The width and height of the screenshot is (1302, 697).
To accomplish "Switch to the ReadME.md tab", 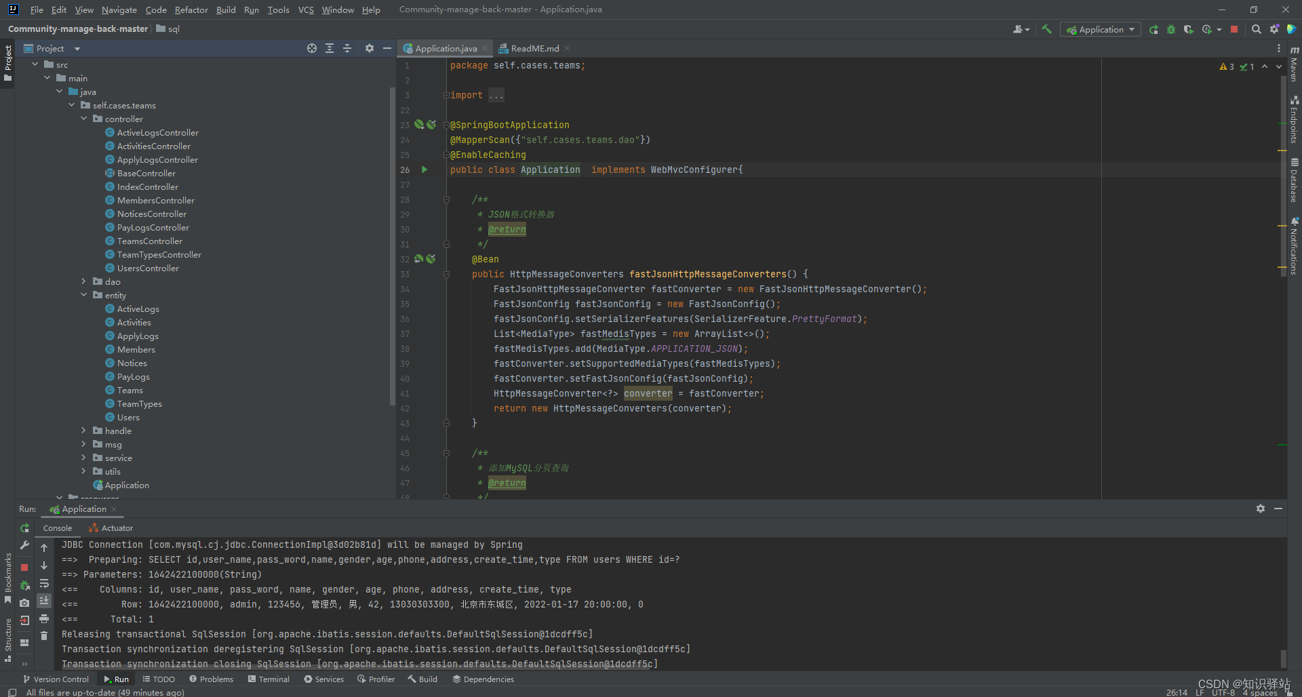I will pos(534,48).
